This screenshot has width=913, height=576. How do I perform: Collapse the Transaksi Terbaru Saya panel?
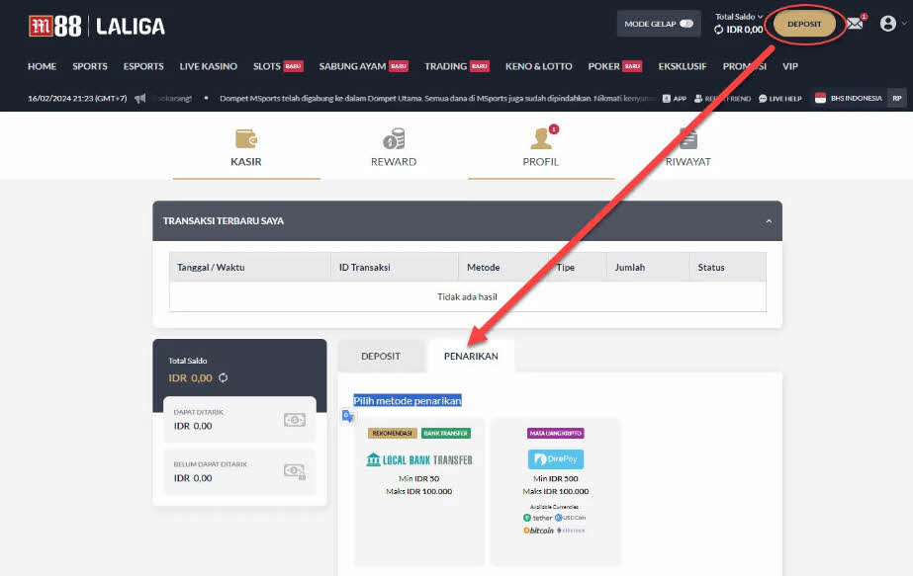769,221
